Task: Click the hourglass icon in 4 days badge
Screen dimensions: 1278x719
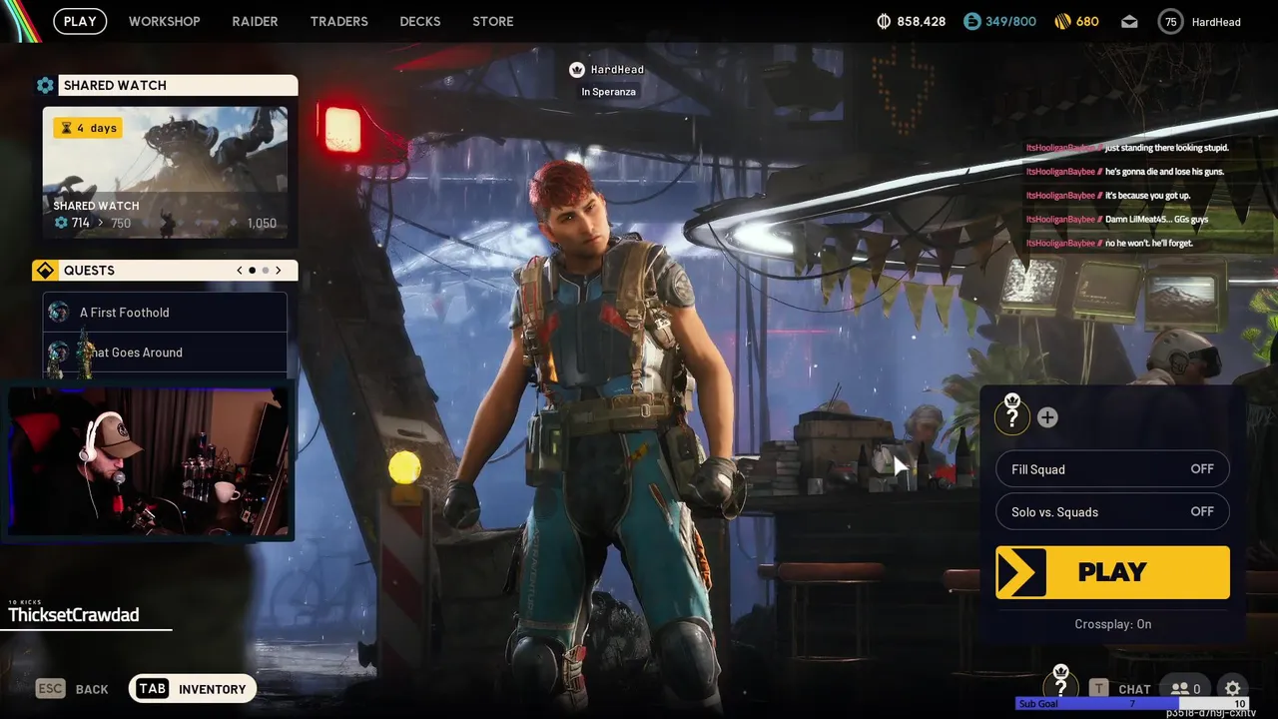Action: (x=67, y=128)
